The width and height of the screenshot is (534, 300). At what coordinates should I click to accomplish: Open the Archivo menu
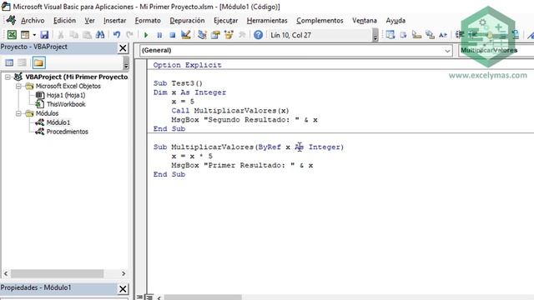click(x=33, y=20)
